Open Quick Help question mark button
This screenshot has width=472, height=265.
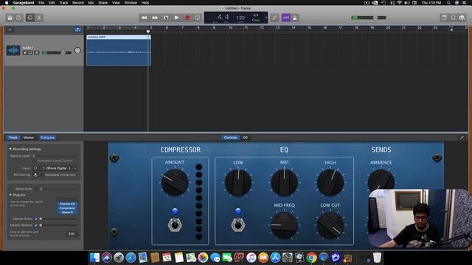19,18
